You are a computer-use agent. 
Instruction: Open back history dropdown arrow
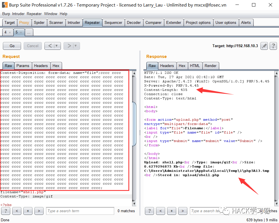(57, 46)
